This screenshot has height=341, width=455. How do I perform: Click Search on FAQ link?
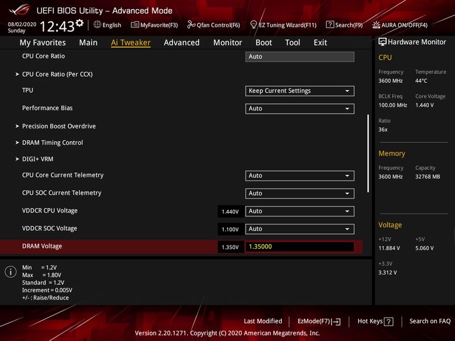tap(430, 321)
